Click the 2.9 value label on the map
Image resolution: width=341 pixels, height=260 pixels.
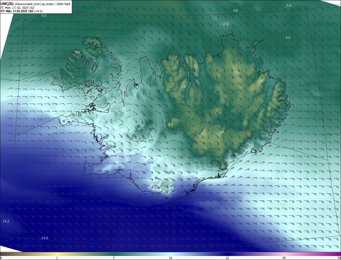237,73
